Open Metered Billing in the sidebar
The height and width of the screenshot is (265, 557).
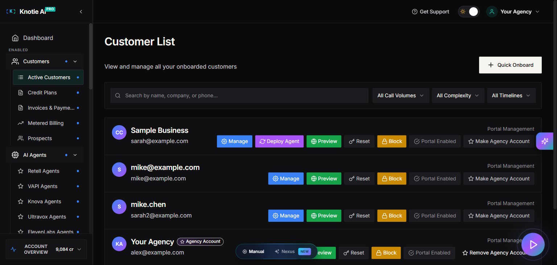pos(48,123)
